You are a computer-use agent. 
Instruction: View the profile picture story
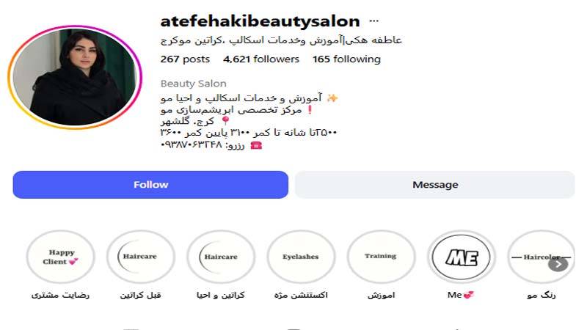coord(75,77)
